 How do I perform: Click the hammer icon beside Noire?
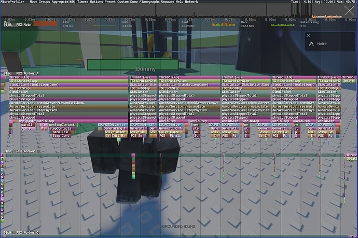coord(311,44)
